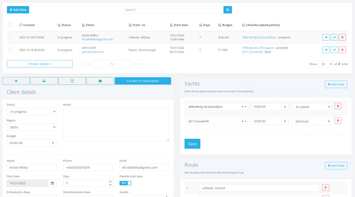Delete the Lefkada, Greece route stop
The height and width of the screenshot is (197, 355).
tap(325, 188)
